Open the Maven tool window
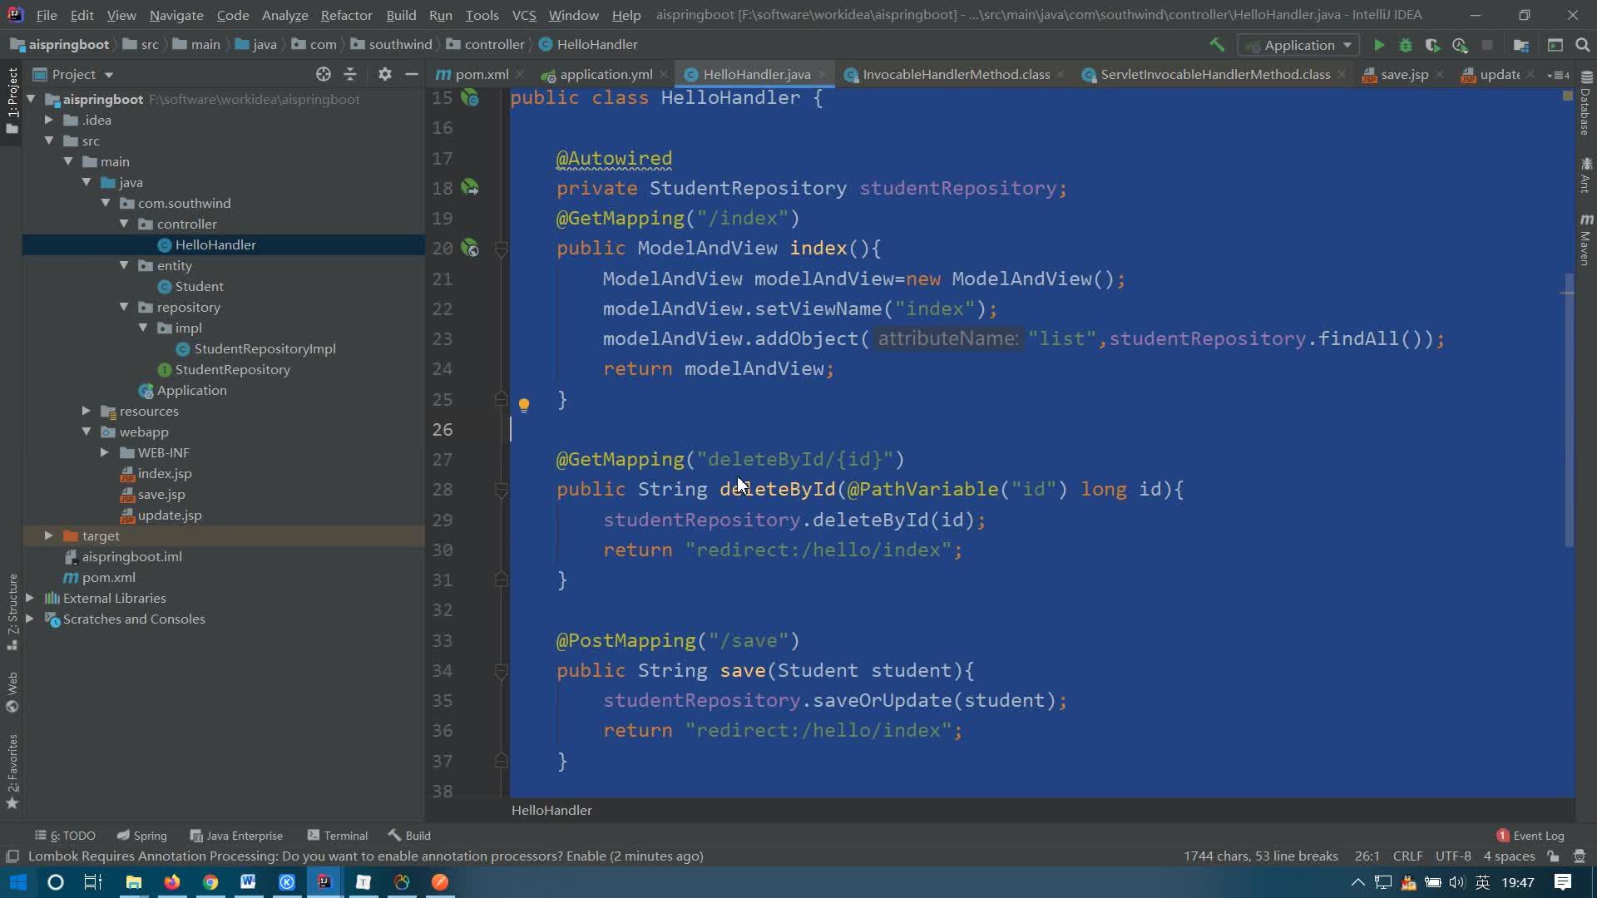1597x898 pixels. [1585, 240]
